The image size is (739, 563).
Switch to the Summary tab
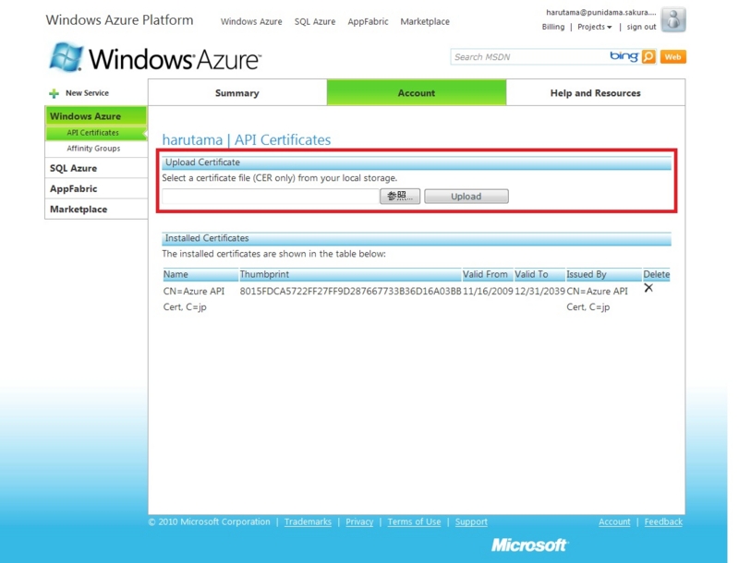[237, 92]
